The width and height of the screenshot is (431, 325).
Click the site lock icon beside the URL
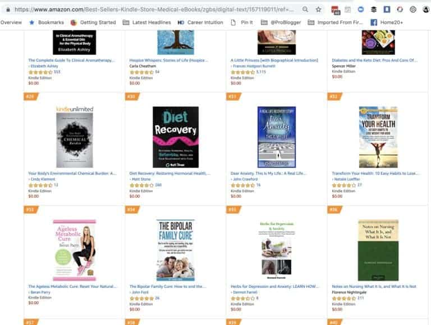point(8,10)
